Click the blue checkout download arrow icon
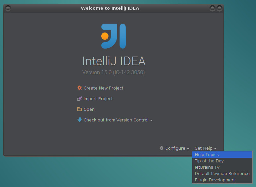Viewport: 256px width, 187px height. pos(79,120)
